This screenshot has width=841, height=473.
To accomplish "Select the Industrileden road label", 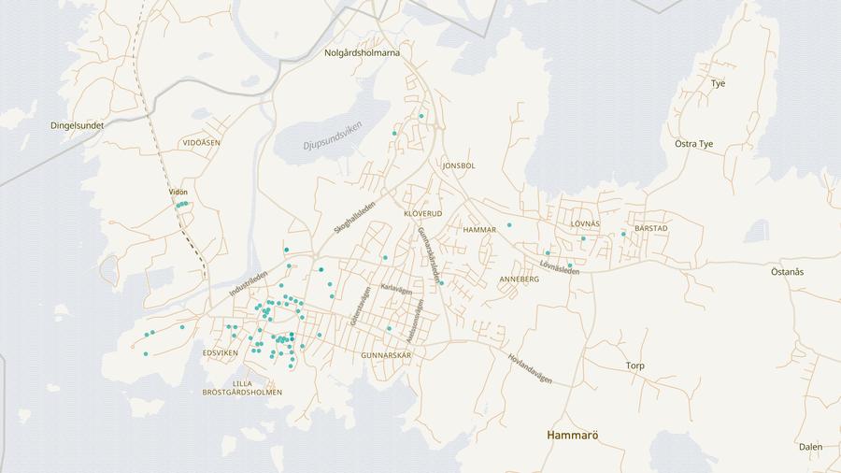I will 249,284.
